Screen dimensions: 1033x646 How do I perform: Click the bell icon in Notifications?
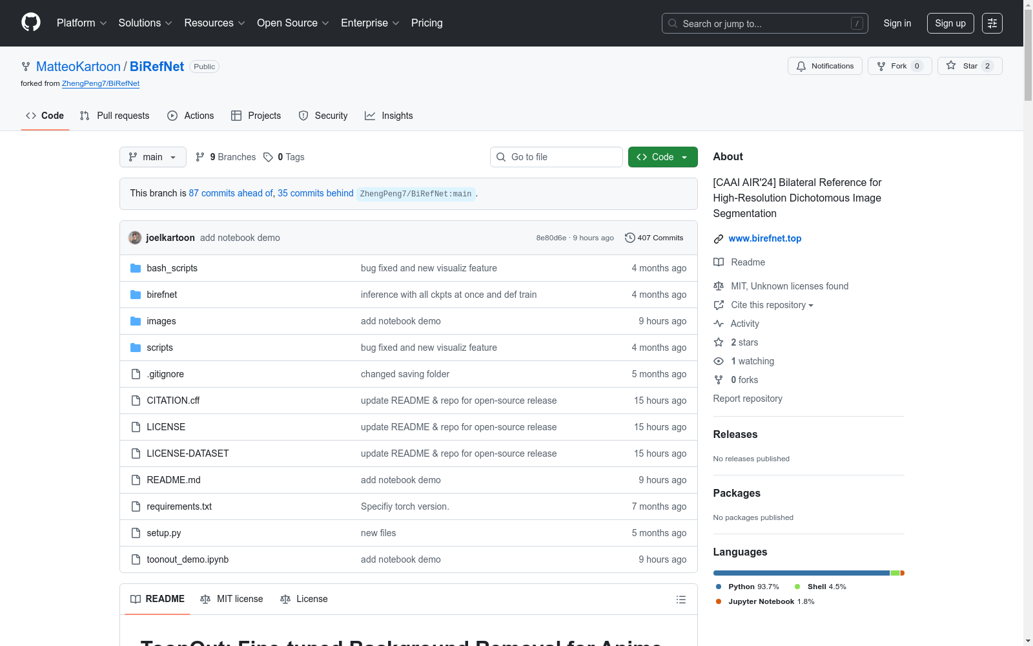(801, 66)
